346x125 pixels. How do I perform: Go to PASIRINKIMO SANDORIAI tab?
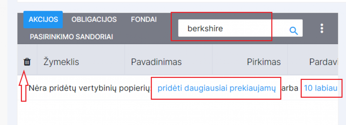[72, 37]
